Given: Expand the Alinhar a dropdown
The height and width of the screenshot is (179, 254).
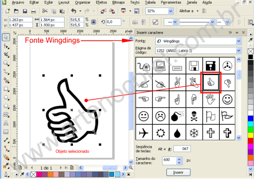Looking at the screenshot, I should click(198, 11).
